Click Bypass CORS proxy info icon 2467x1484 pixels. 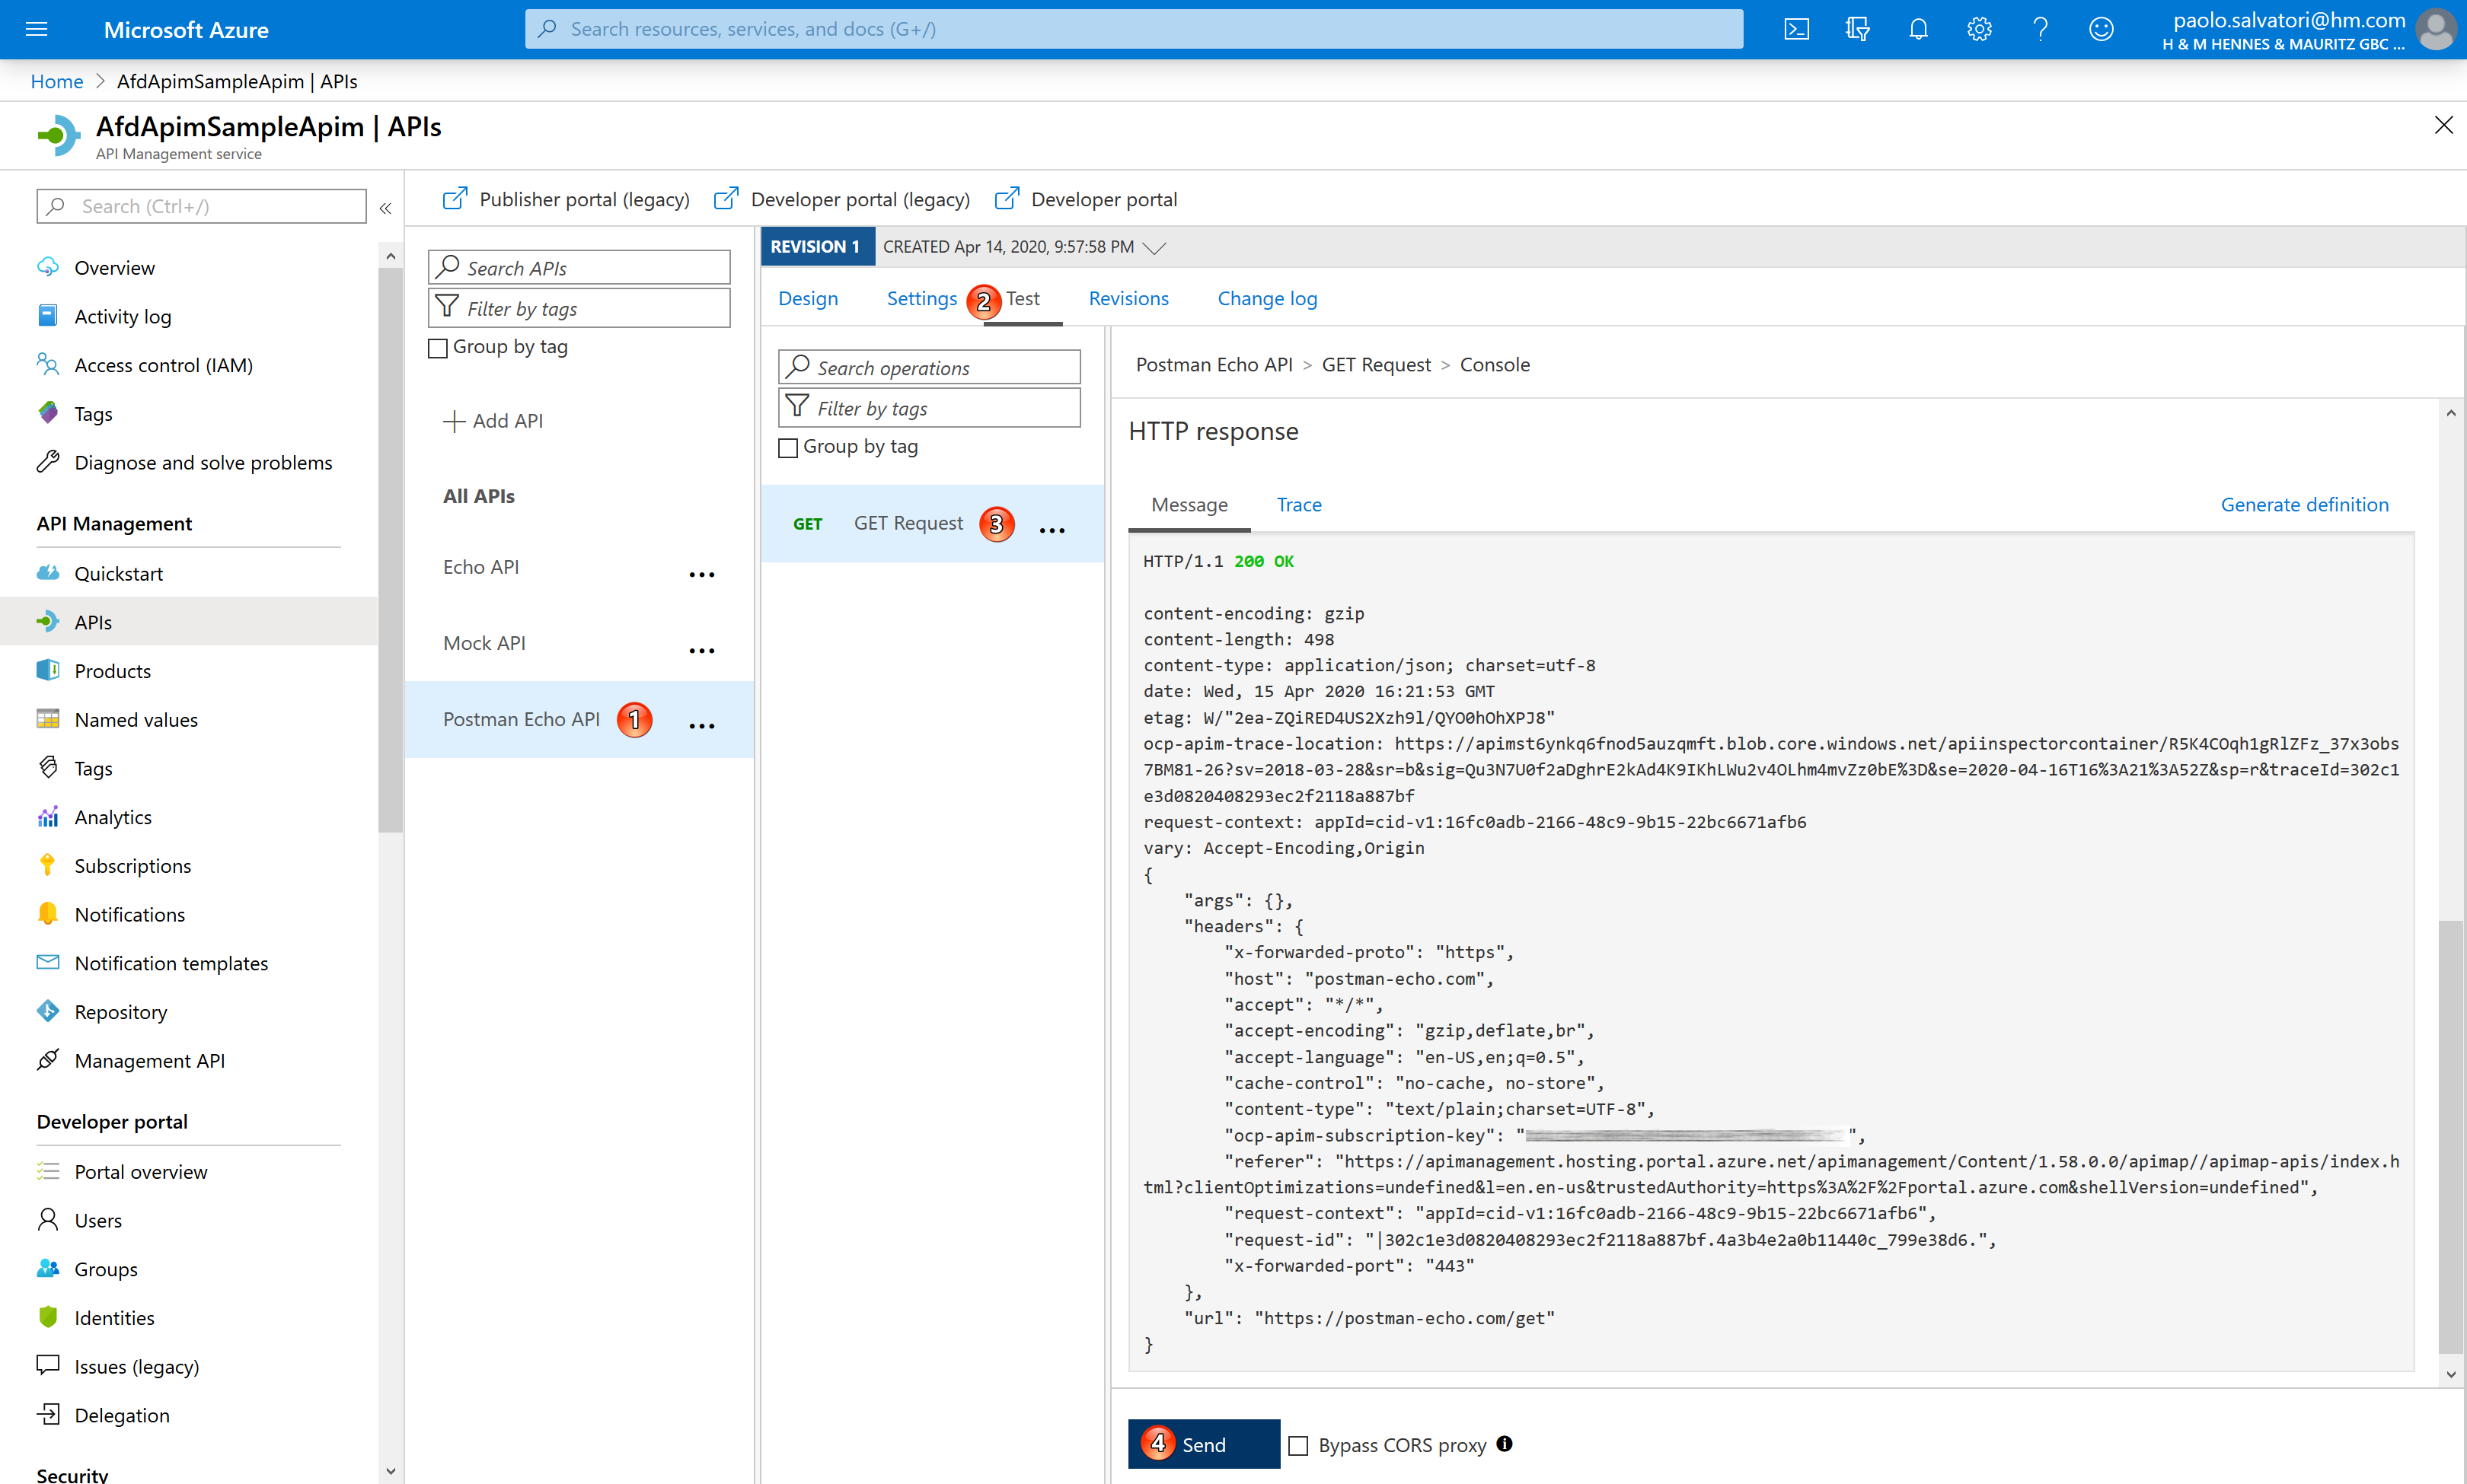(x=1505, y=1444)
